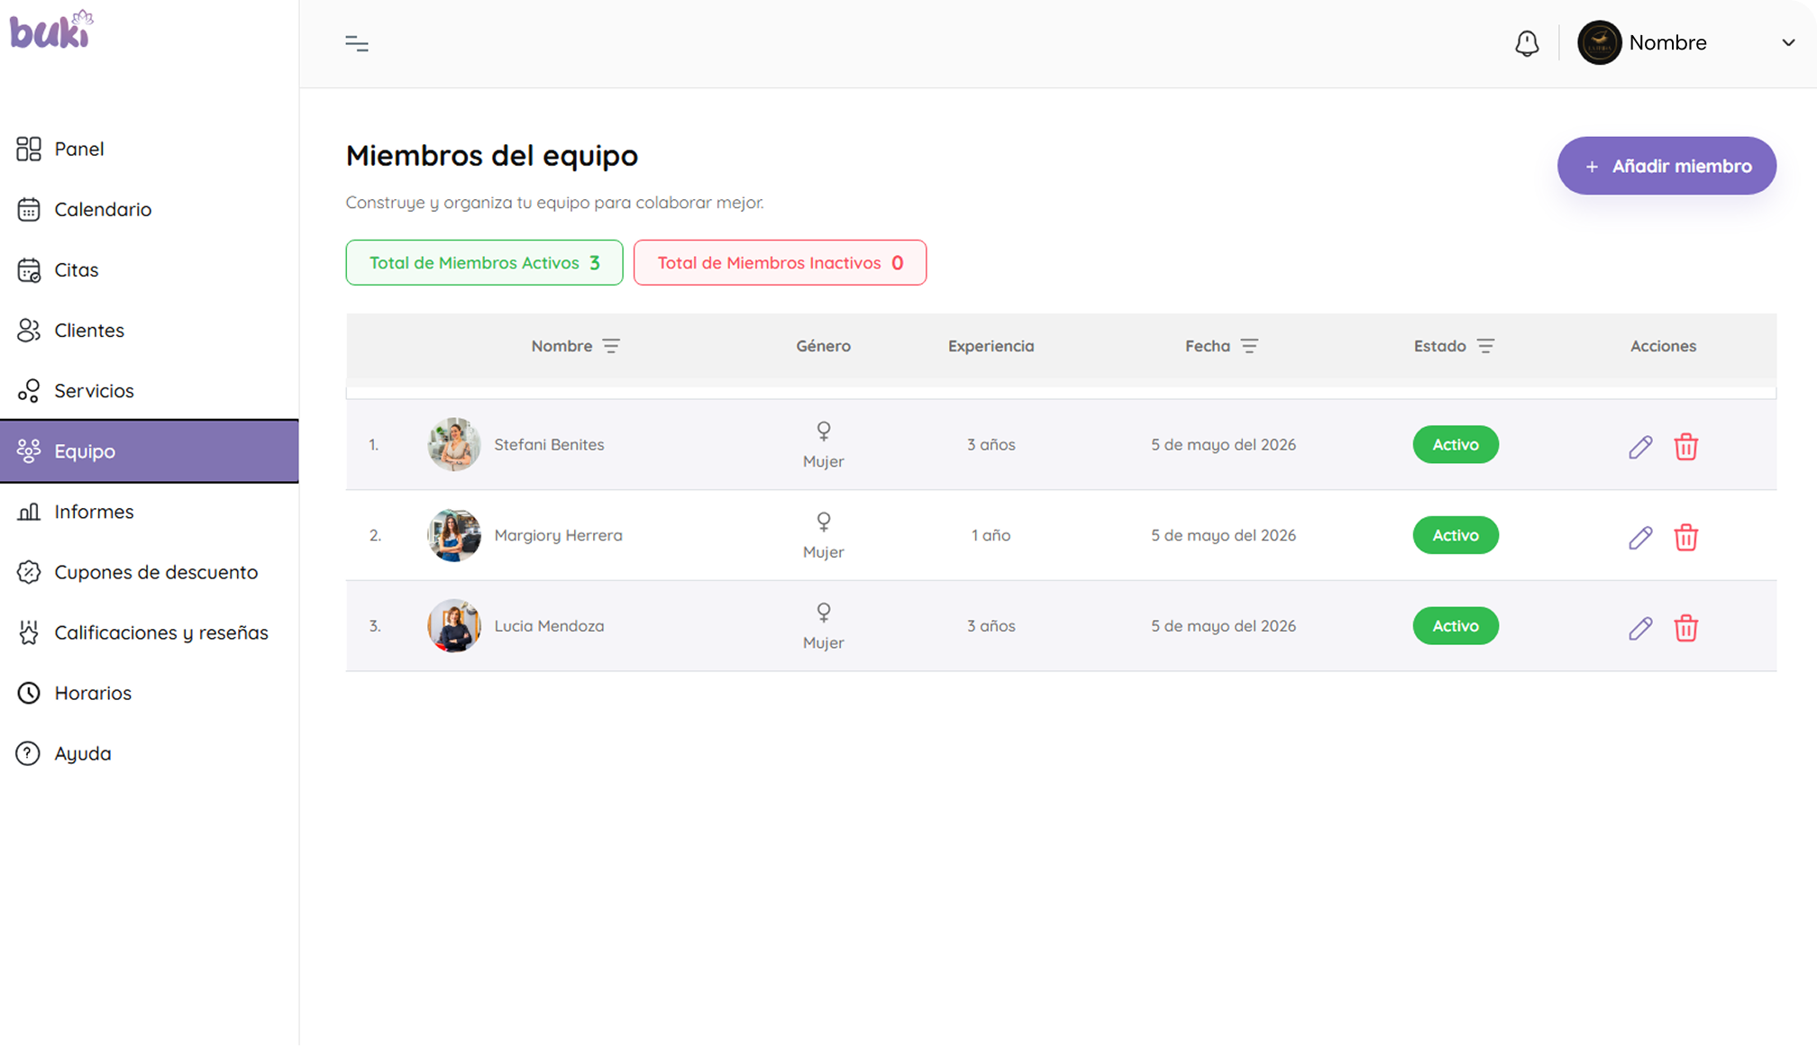
Task: Toggle Margiory Herrera's Activo status badge
Action: coord(1456,535)
